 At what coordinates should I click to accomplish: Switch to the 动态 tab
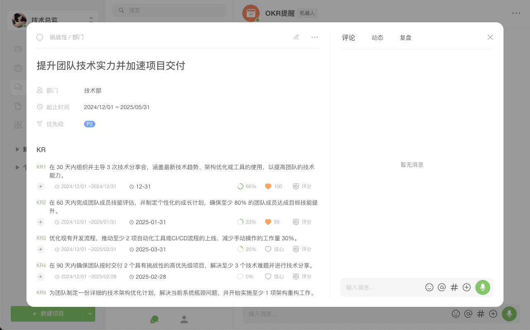pyautogui.click(x=378, y=38)
